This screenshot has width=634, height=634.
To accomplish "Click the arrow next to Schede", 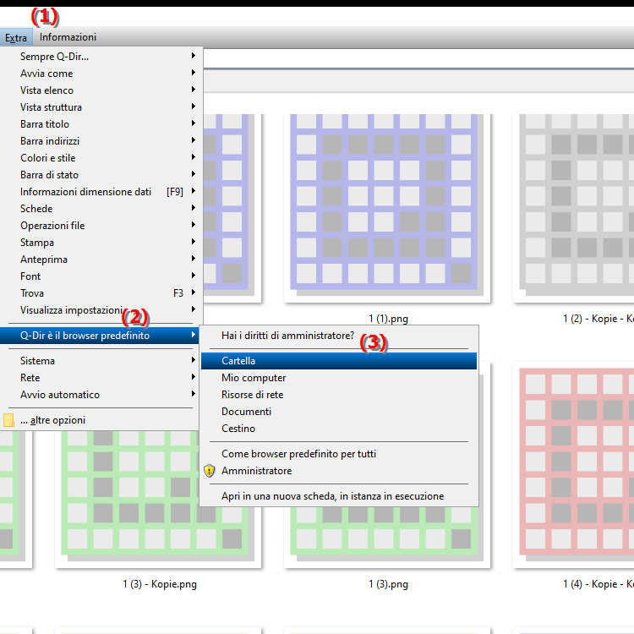I will click(x=194, y=207).
